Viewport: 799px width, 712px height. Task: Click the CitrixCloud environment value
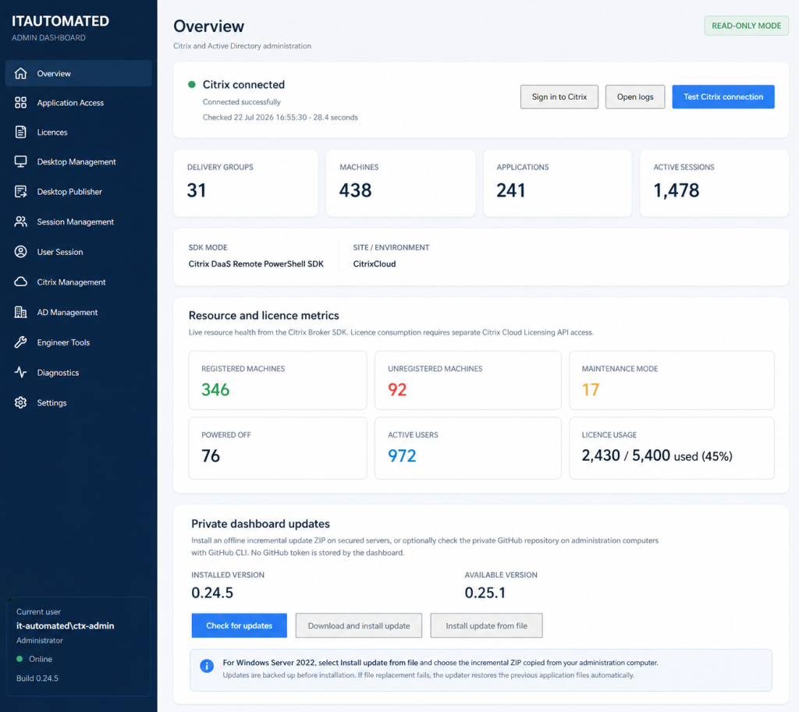pyautogui.click(x=375, y=264)
